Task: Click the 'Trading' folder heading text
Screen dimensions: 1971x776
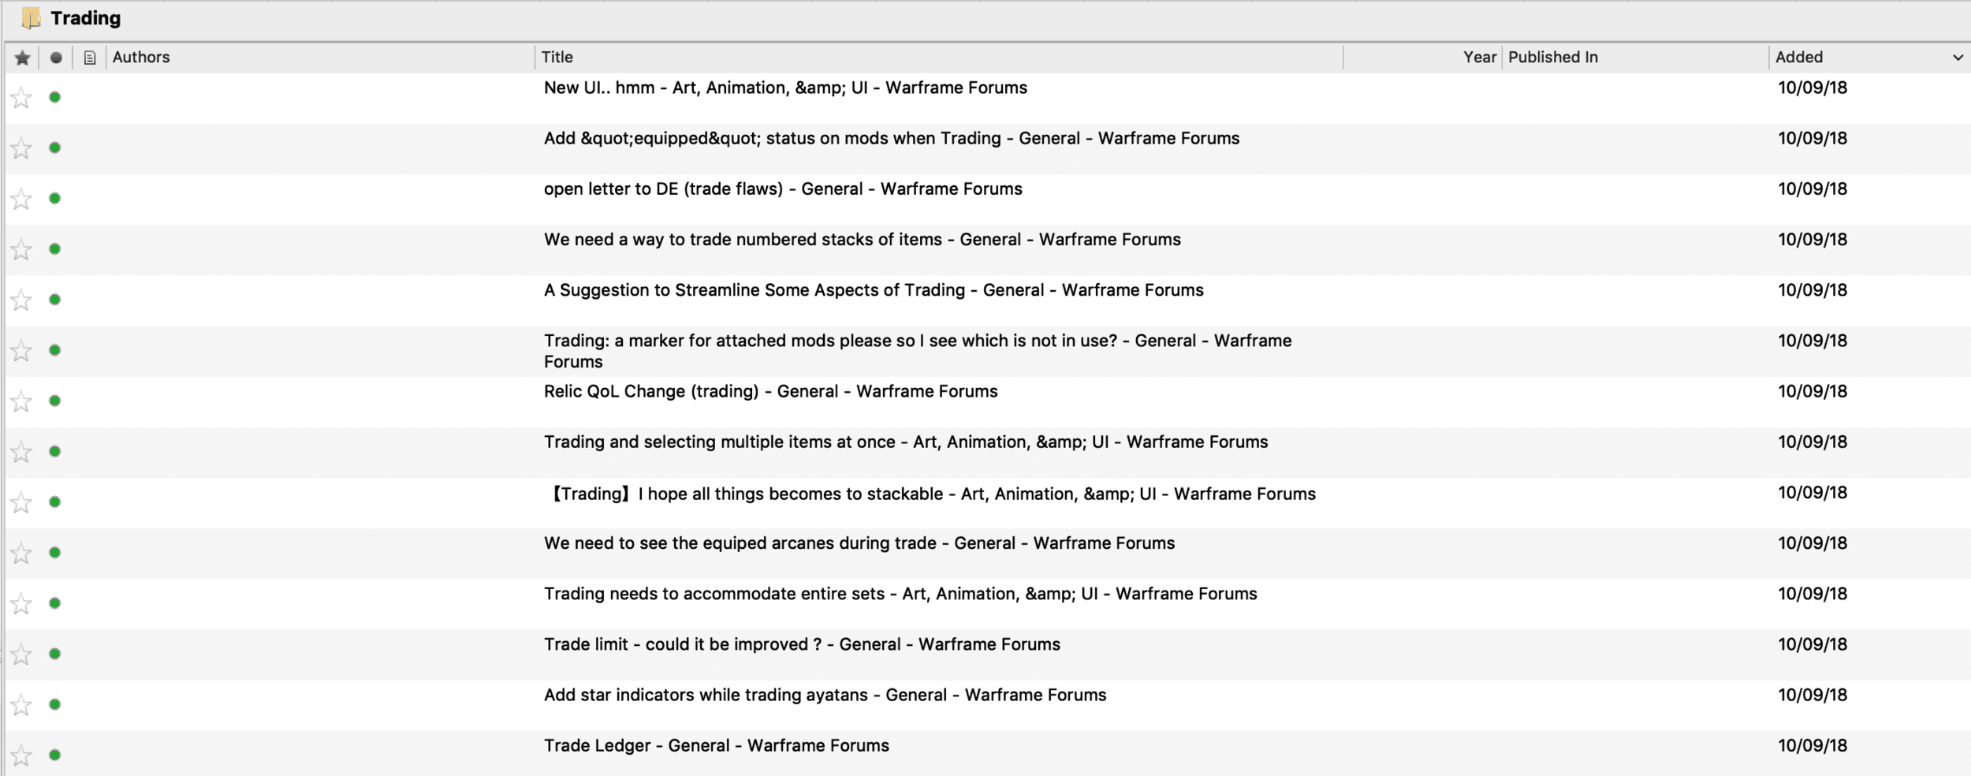Action: (x=85, y=18)
